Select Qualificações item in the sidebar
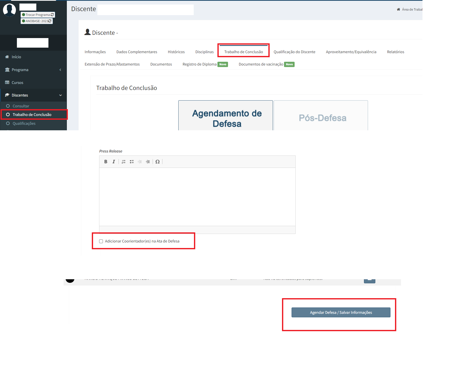 pyautogui.click(x=24, y=123)
